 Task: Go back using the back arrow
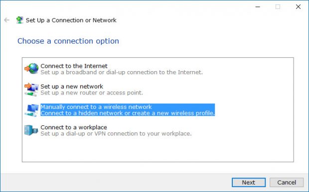(x=7, y=20)
